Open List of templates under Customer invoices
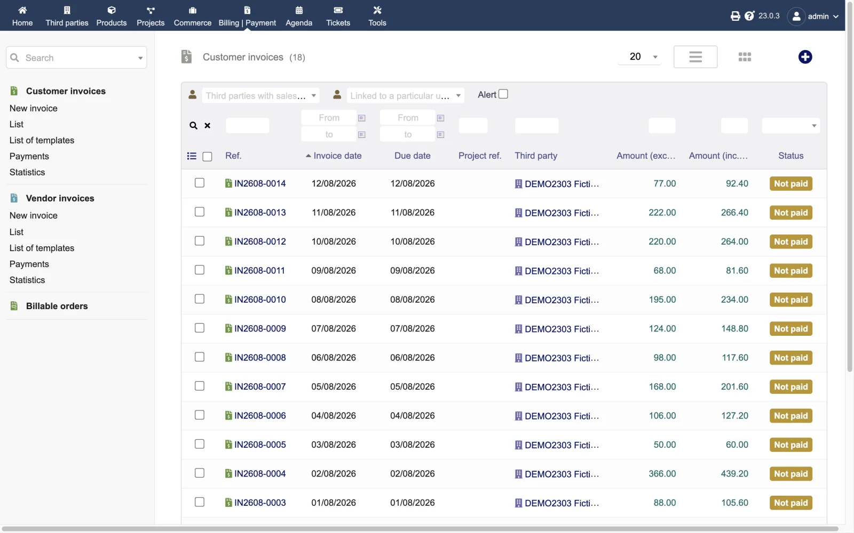Viewport: 854px width, 533px height. (42, 140)
